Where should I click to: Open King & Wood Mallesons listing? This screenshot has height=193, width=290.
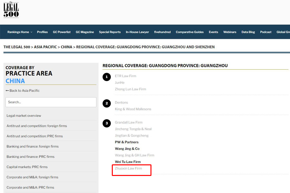[x=133, y=109]
